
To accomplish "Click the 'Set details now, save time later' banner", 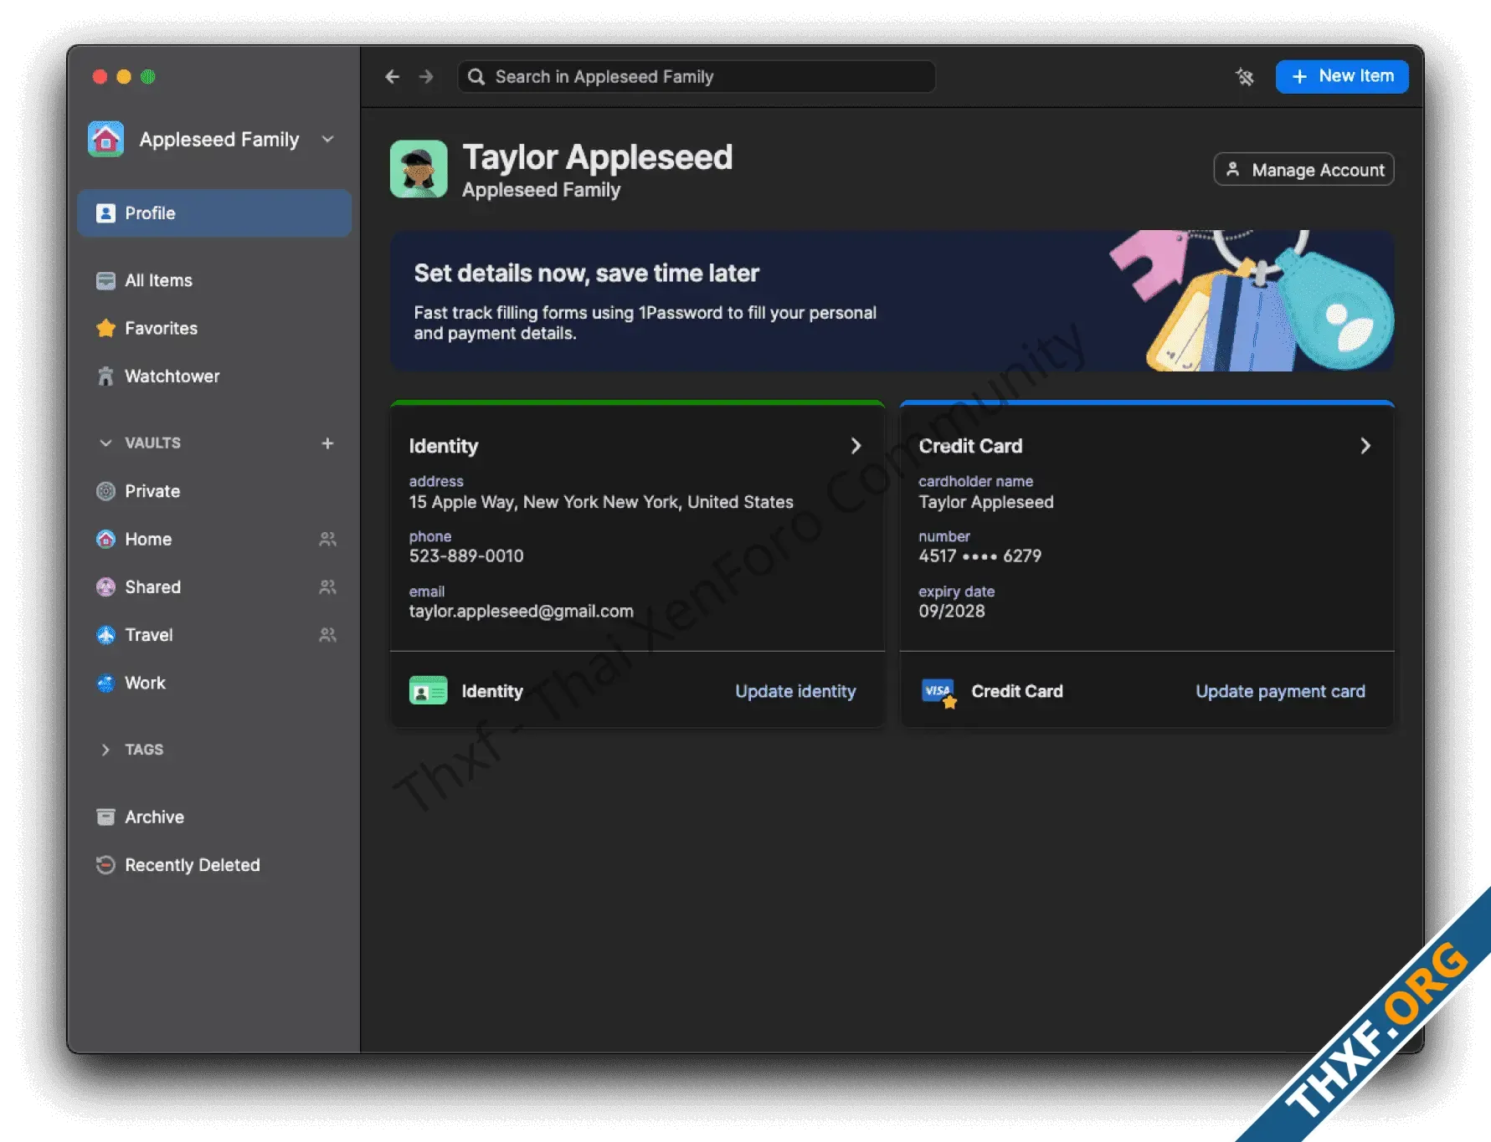I will [x=892, y=301].
